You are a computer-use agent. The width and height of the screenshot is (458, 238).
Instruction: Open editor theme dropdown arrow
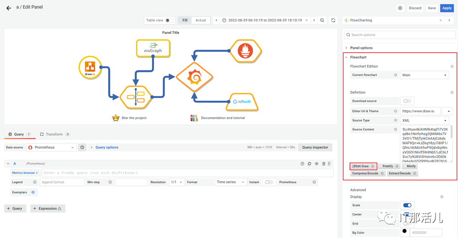[447, 111]
